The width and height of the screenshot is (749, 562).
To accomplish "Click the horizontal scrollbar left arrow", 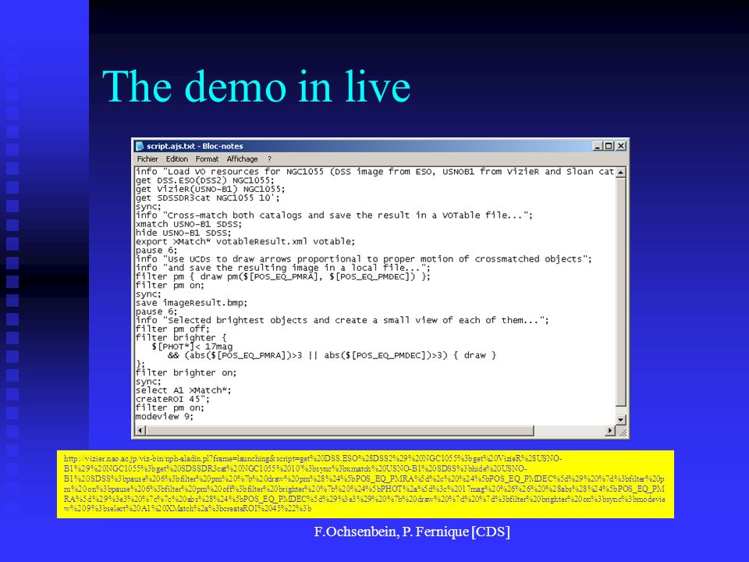I will [x=140, y=431].
